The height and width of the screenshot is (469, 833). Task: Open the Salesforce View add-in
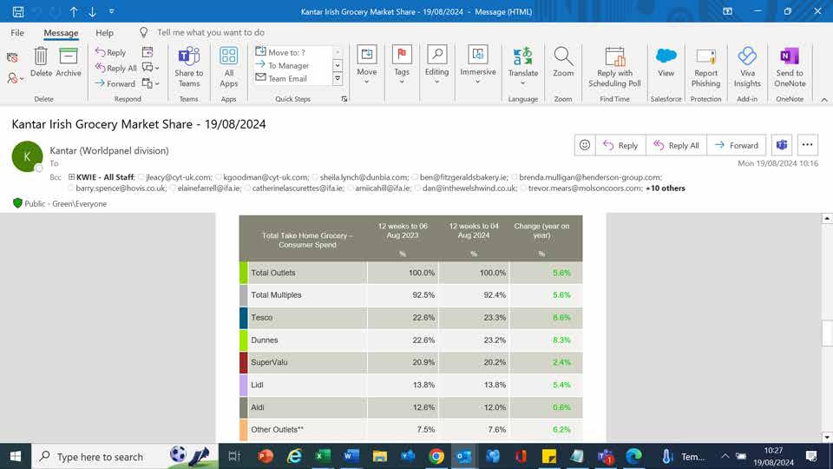[666, 62]
